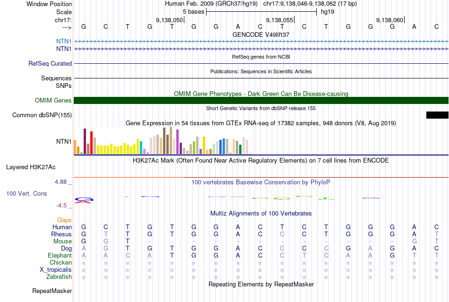Click the NTN1 label beside GTEx chart
The width and height of the screenshot is (449, 302).
pyautogui.click(x=64, y=141)
